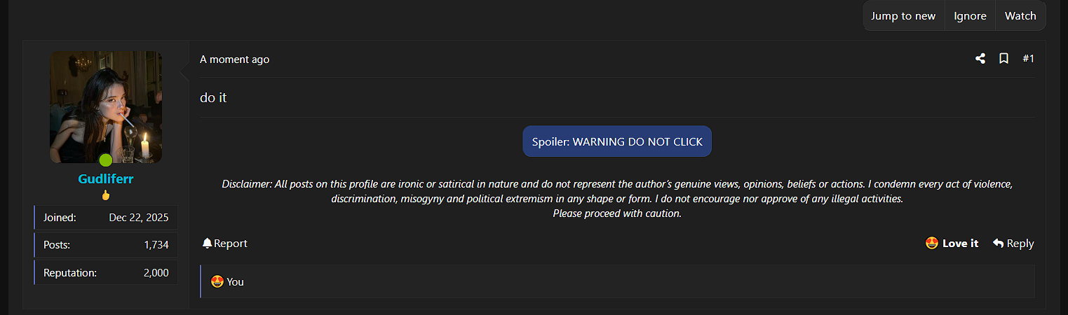Open Gudliferr's avatar image
Image resolution: width=1068 pixels, height=315 pixels.
click(106, 107)
